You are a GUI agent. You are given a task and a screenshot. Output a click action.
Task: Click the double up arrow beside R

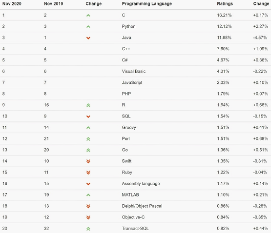pyautogui.click(x=88, y=105)
